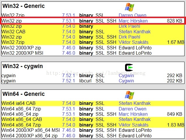
Task: Click the Win32 2000/XP zip package name
Action: pyautogui.click(x=21, y=48)
